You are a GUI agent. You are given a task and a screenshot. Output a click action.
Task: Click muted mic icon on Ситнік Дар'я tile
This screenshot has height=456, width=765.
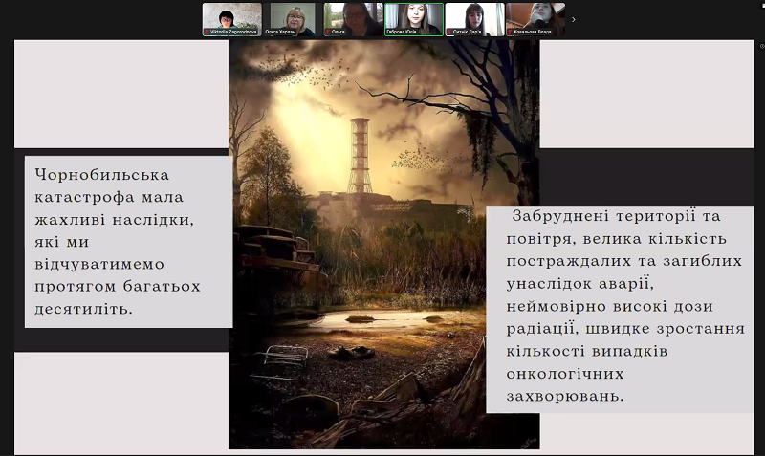[449, 32]
